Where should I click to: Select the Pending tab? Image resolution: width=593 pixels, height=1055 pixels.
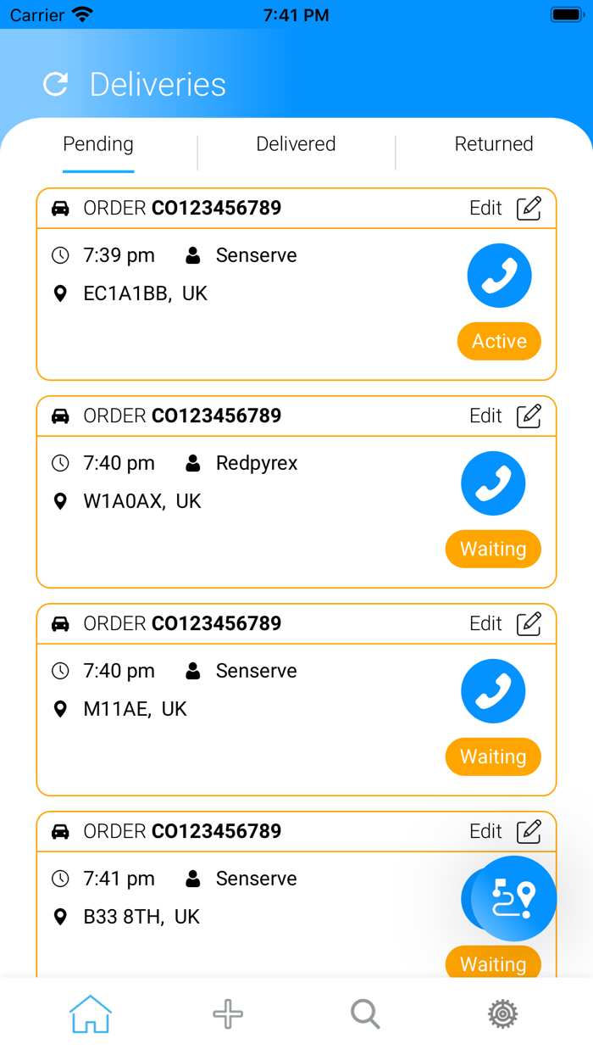98,144
